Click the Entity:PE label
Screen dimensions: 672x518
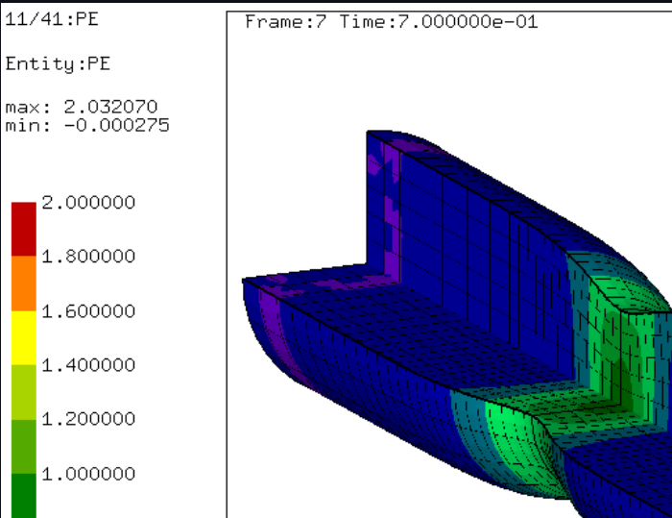pyautogui.click(x=58, y=64)
